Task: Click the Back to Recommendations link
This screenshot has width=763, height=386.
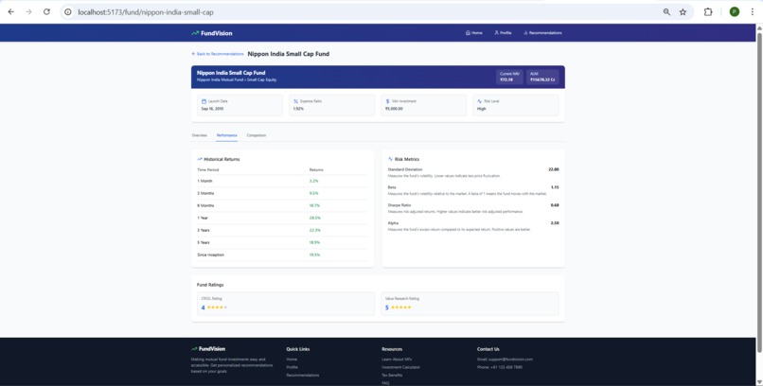Action: pos(218,54)
